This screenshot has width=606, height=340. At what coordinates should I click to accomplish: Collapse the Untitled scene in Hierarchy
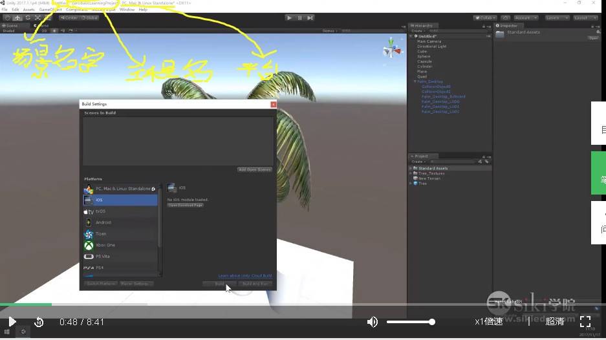pos(411,36)
